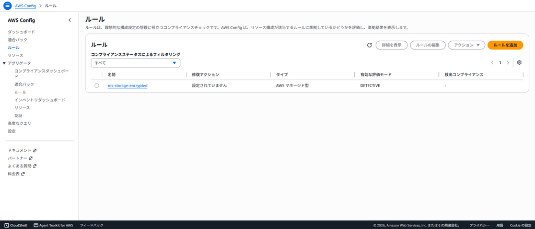Click the ルールの編集 button
The height and width of the screenshot is (229, 535).
(x=427, y=45)
